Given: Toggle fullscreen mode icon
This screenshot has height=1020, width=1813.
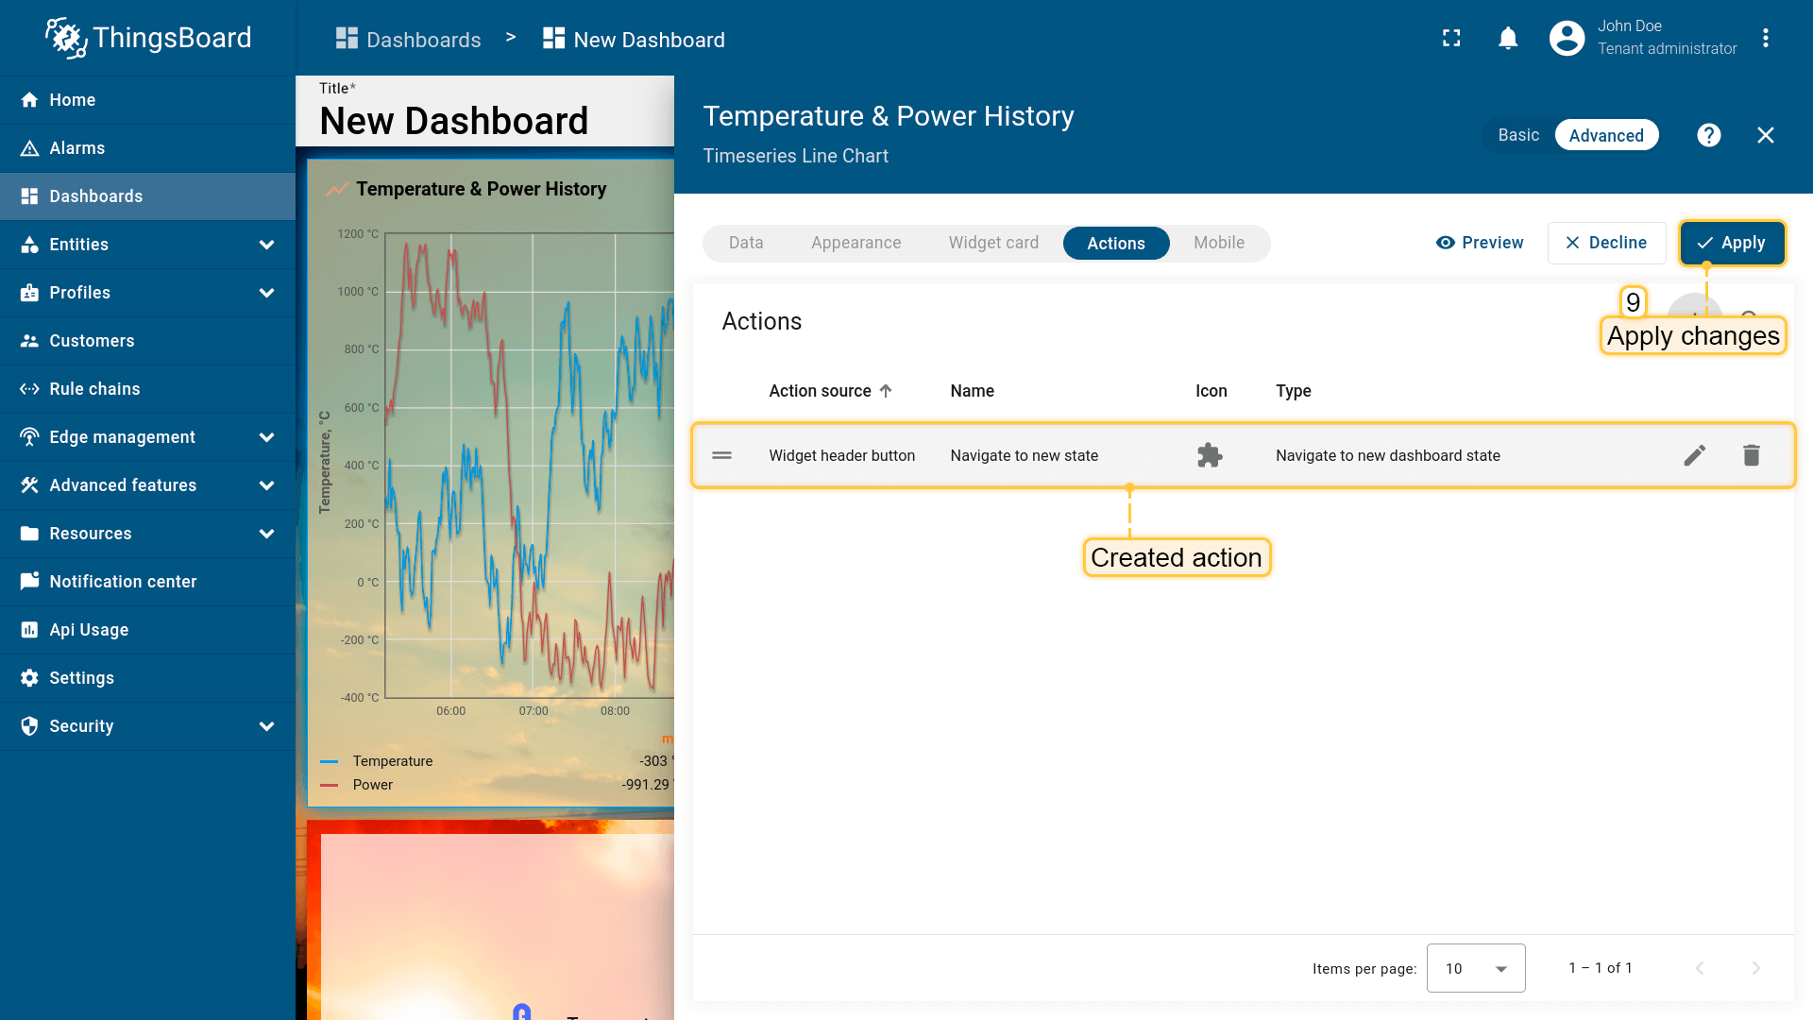Looking at the screenshot, I should pyautogui.click(x=1451, y=39).
